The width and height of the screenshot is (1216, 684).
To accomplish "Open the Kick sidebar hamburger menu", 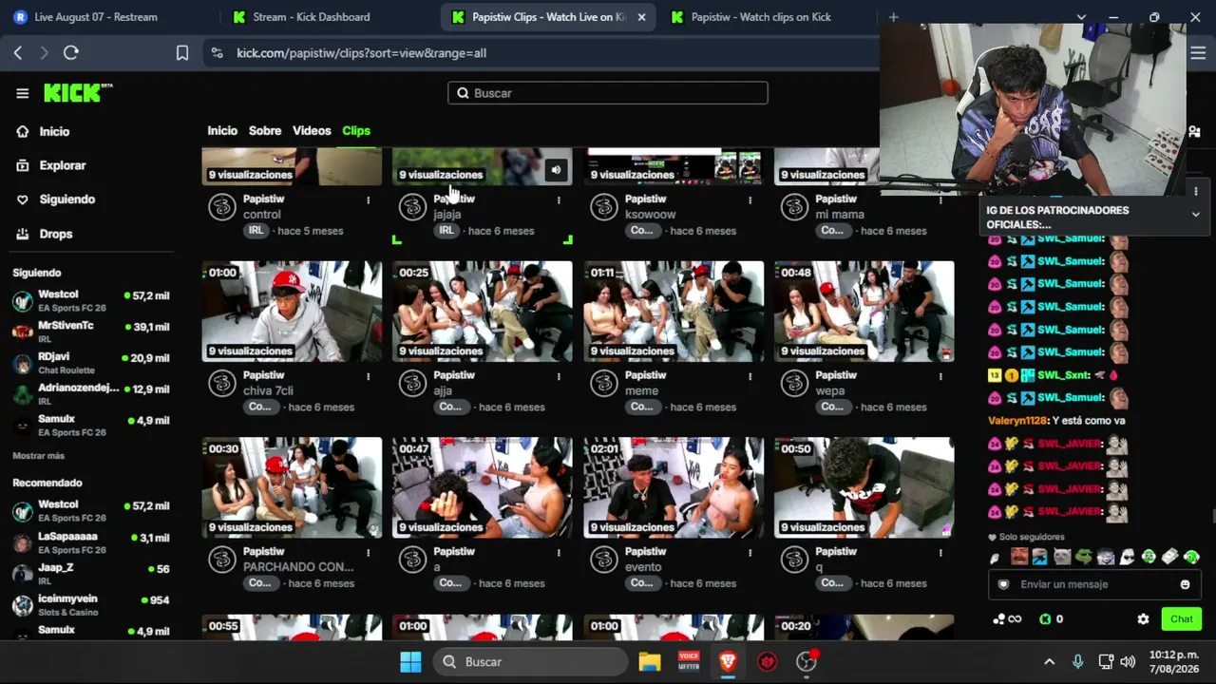I will coord(23,93).
